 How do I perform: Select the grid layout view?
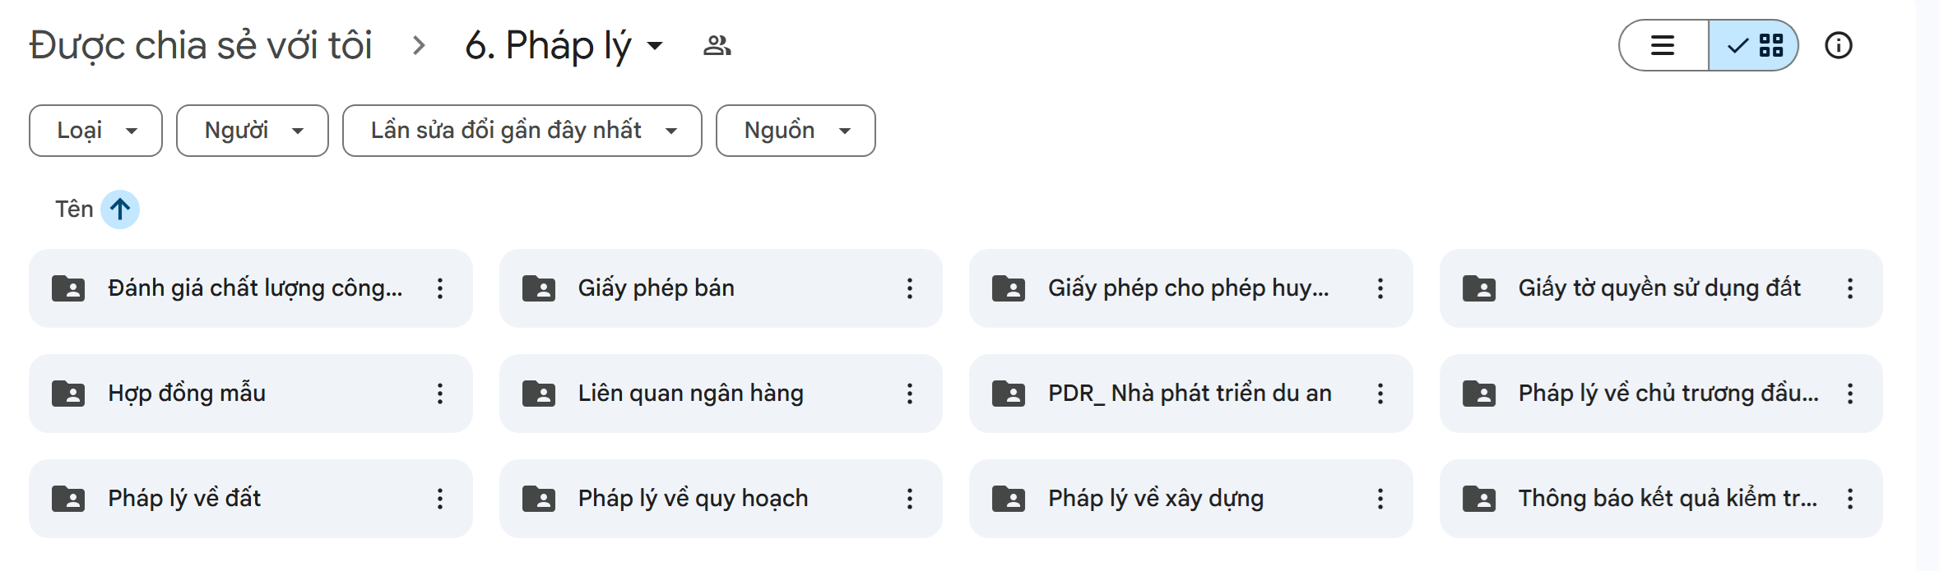coord(1753,45)
